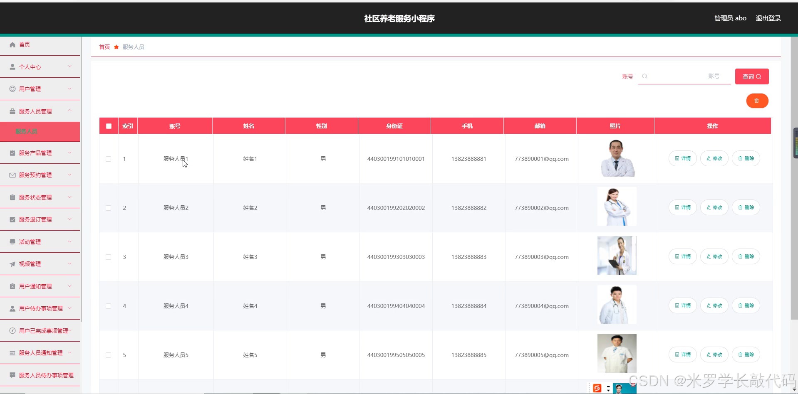Expand the 服务产品管理 menu chevron
Screen dimensions: 798x394
[69, 153]
